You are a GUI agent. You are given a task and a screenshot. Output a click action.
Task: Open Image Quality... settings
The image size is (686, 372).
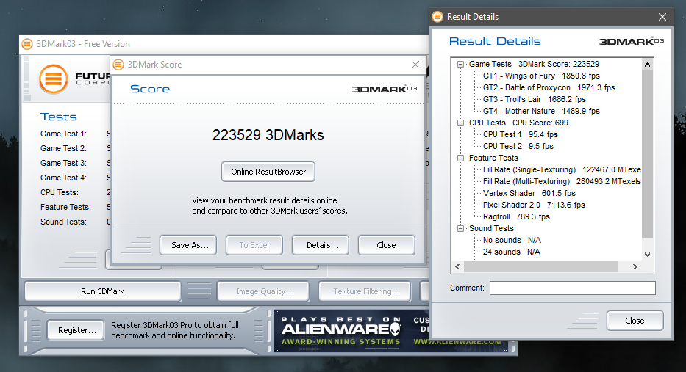pyautogui.click(x=263, y=291)
